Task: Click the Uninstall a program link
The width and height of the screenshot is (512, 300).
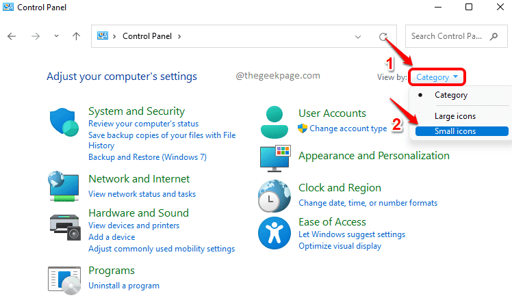Action: pyautogui.click(x=124, y=286)
